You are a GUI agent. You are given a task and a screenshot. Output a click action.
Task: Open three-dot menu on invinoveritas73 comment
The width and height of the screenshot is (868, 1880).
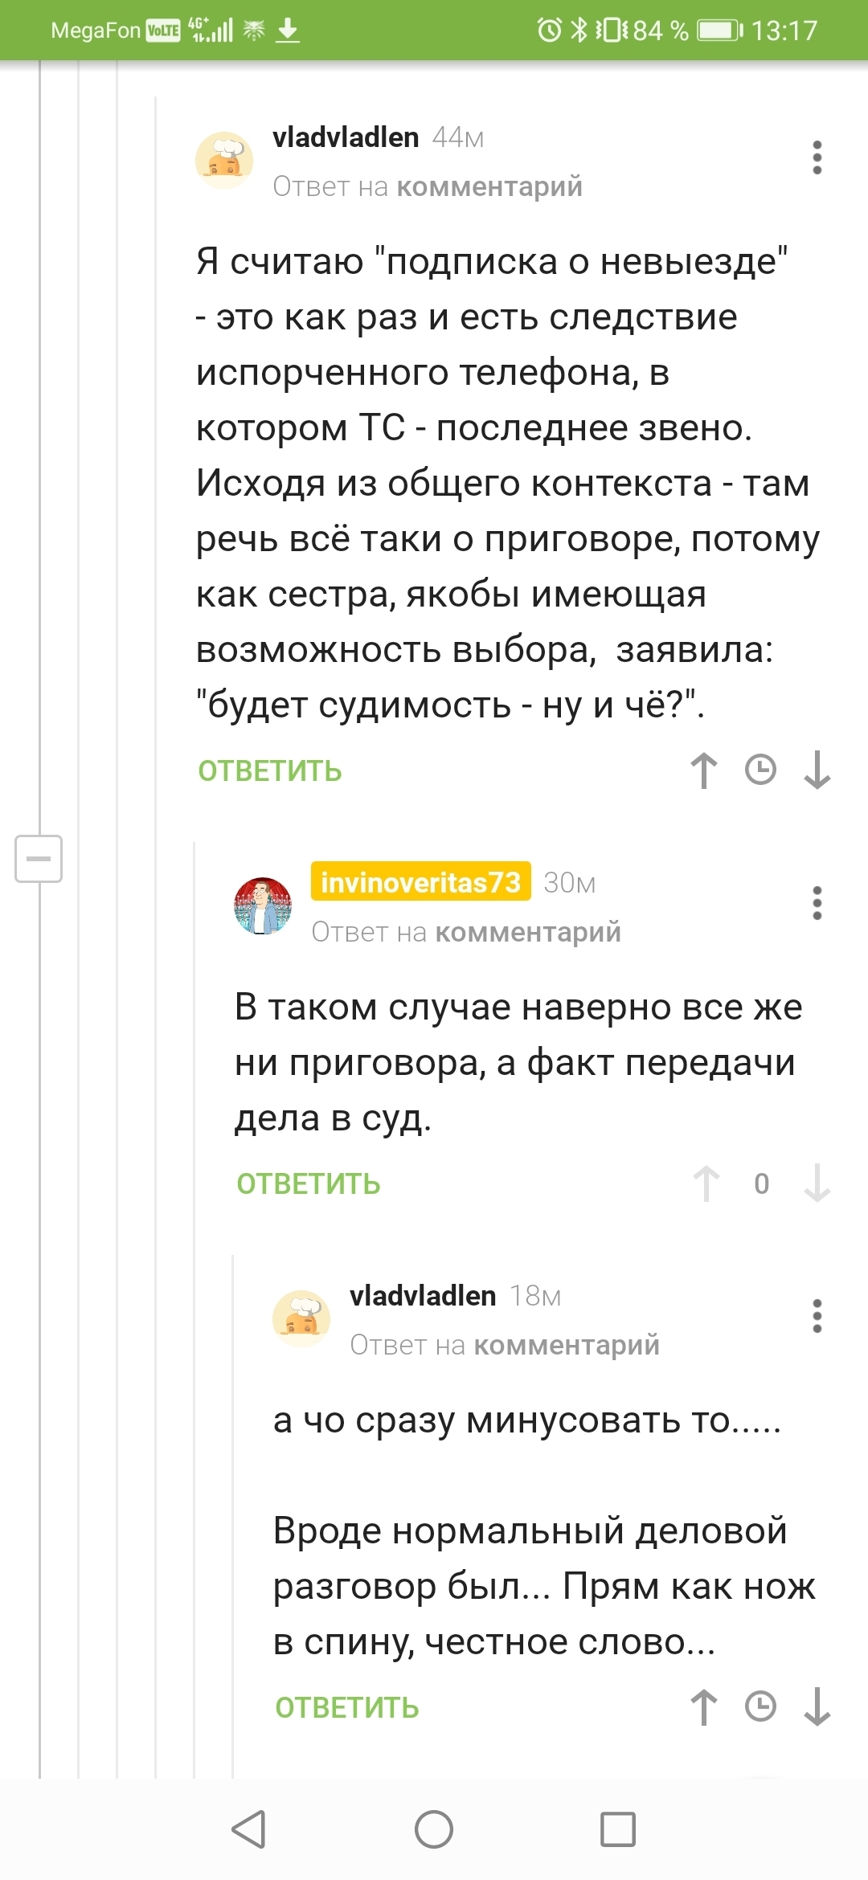click(x=817, y=903)
